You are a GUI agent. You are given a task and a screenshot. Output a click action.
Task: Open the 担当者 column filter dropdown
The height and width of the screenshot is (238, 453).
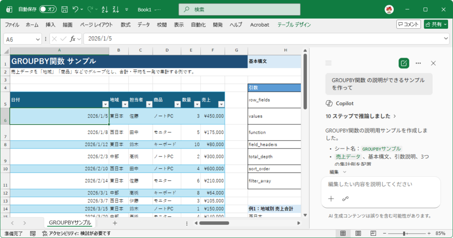tap(149, 104)
